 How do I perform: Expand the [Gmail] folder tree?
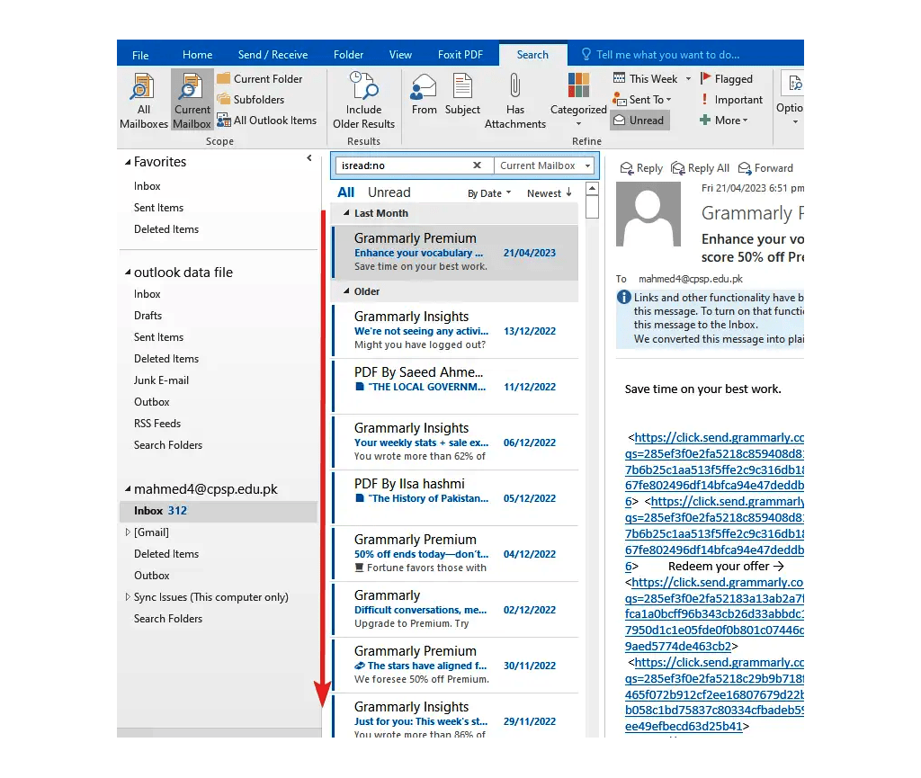129,532
